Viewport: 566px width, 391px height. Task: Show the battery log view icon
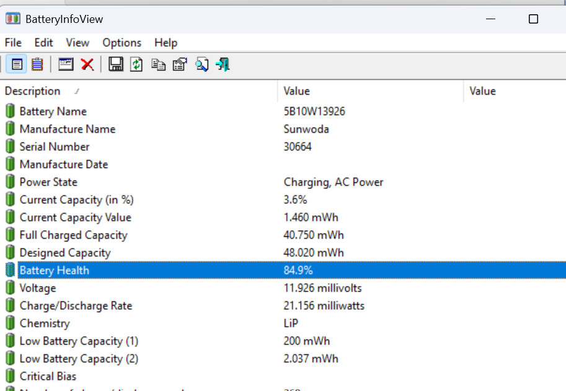(37, 64)
